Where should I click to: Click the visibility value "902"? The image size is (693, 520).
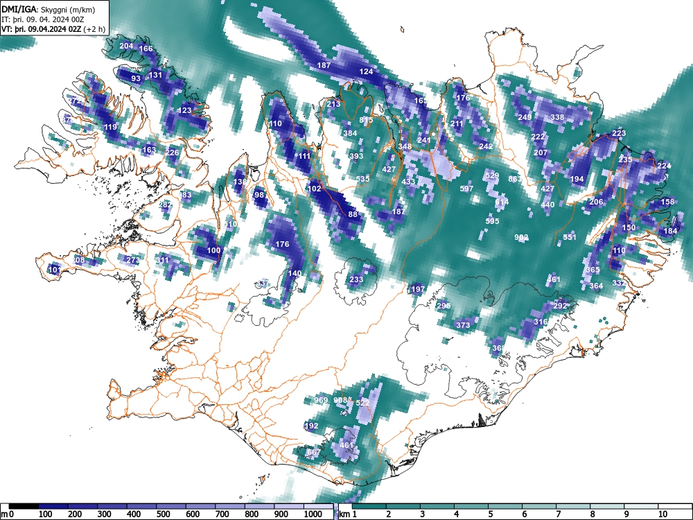521,237
